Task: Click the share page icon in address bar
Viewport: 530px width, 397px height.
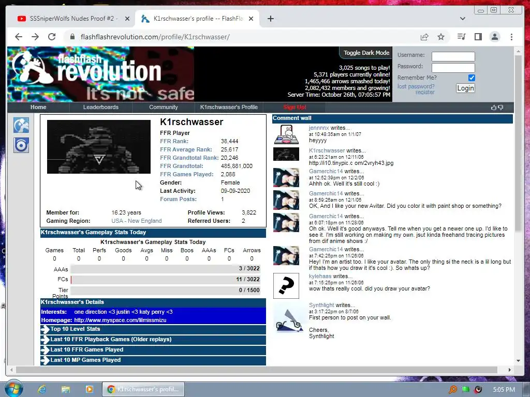Action: click(x=424, y=37)
